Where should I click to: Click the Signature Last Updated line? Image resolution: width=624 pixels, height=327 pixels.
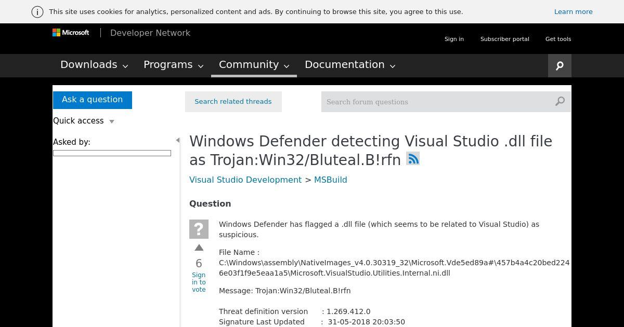tap(312, 322)
